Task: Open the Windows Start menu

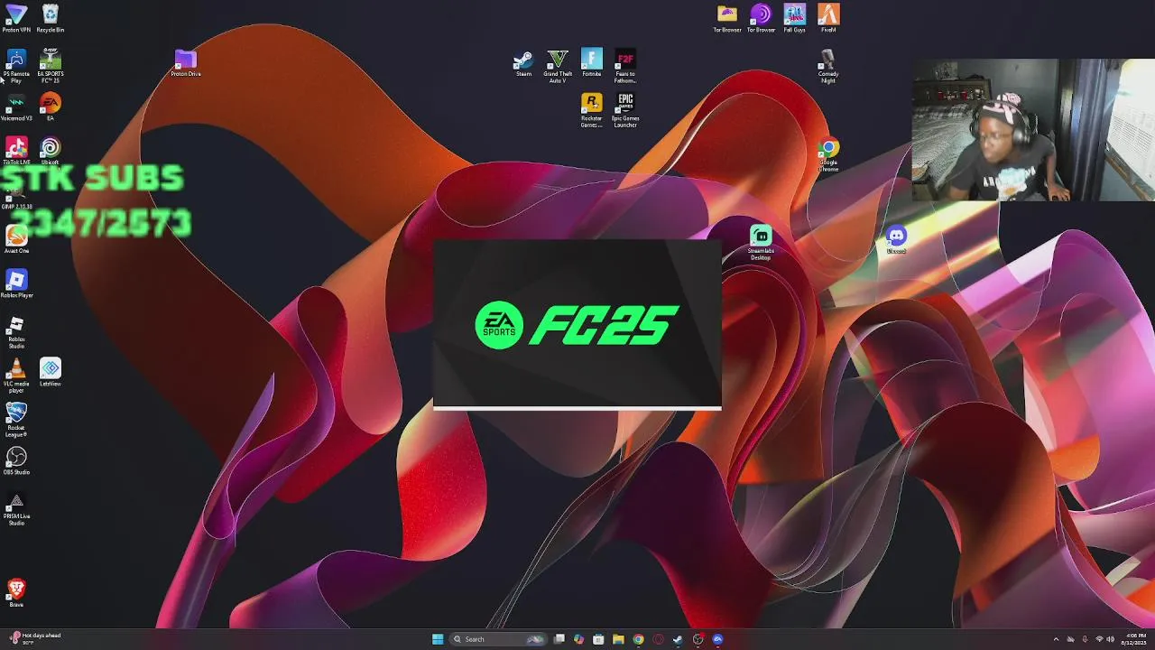Action: pyautogui.click(x=438, y=639)
